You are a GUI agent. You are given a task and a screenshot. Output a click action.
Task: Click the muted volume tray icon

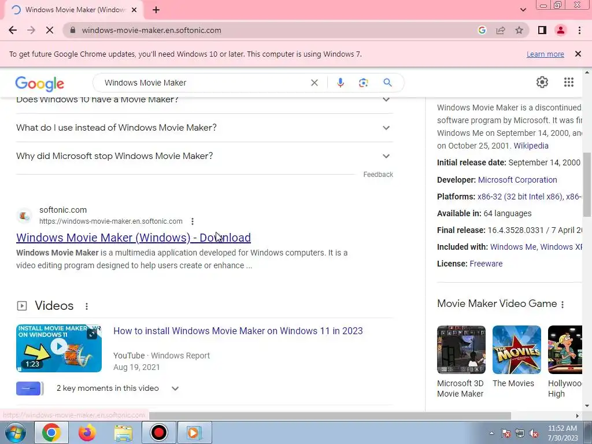pyautogui.click(x=534, y=434)
